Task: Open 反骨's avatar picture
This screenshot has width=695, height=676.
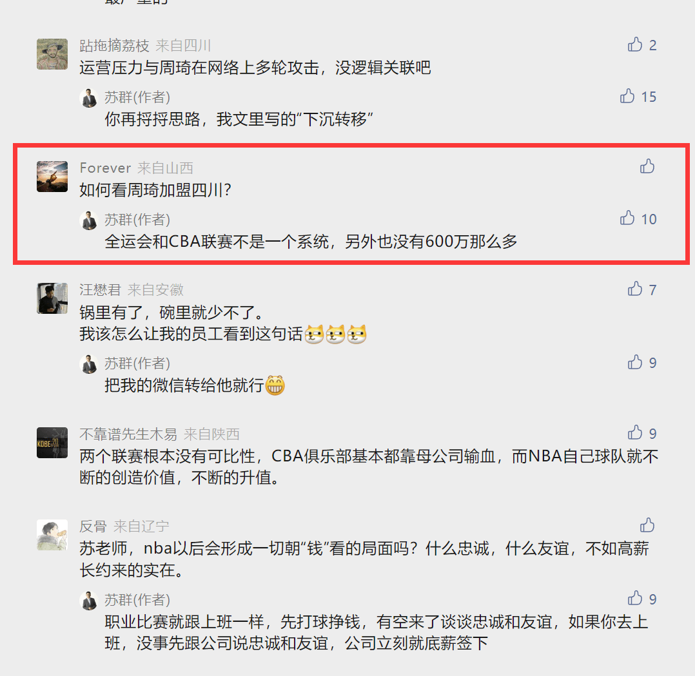Action: click(52, 535)
